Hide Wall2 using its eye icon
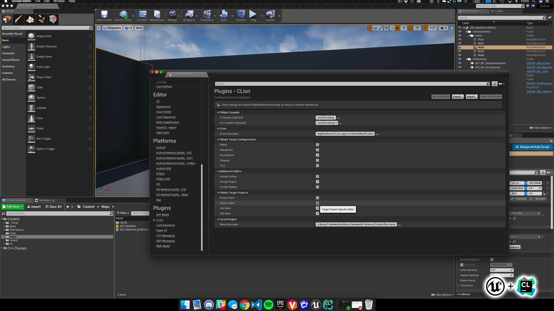The image size is (554, 311). point(460,48)
